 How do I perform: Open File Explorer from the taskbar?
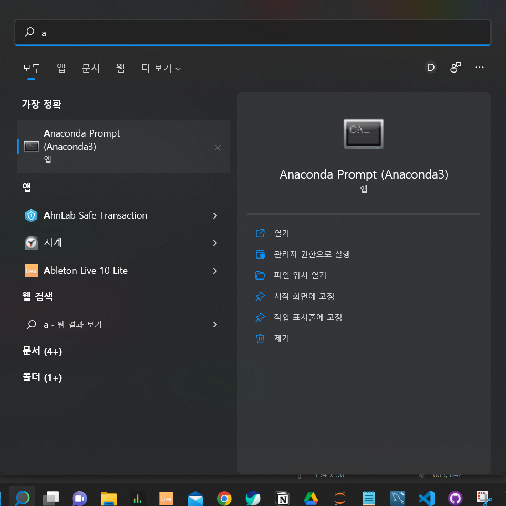[109, 499]
